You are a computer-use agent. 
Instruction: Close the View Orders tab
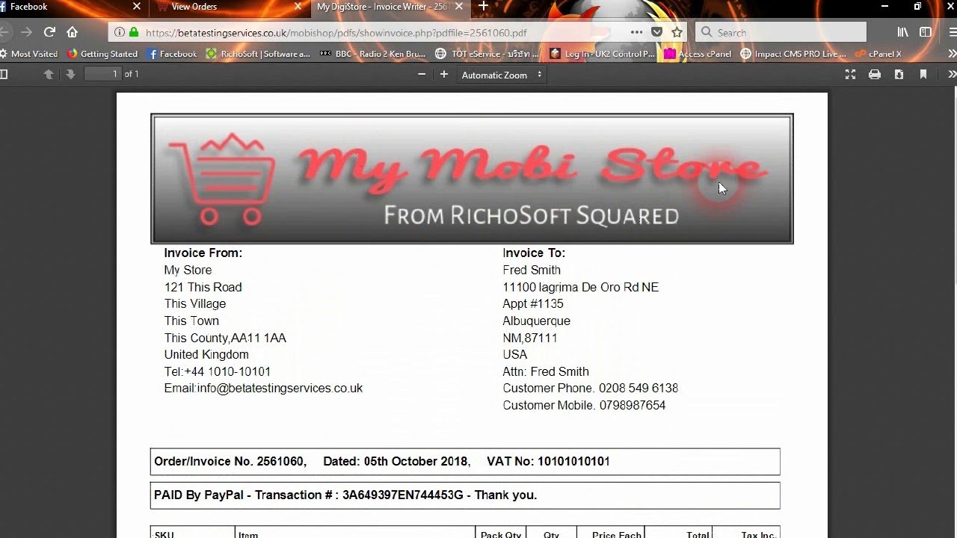pos(298,6)
